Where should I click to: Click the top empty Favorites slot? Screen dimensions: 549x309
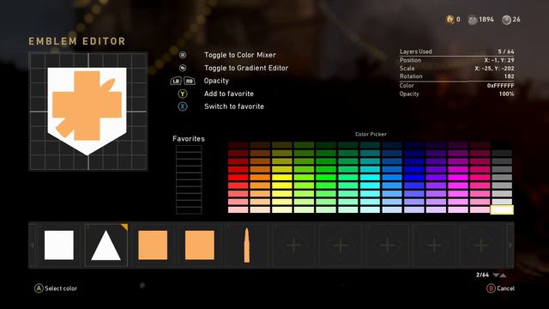(x=189, y=148)
